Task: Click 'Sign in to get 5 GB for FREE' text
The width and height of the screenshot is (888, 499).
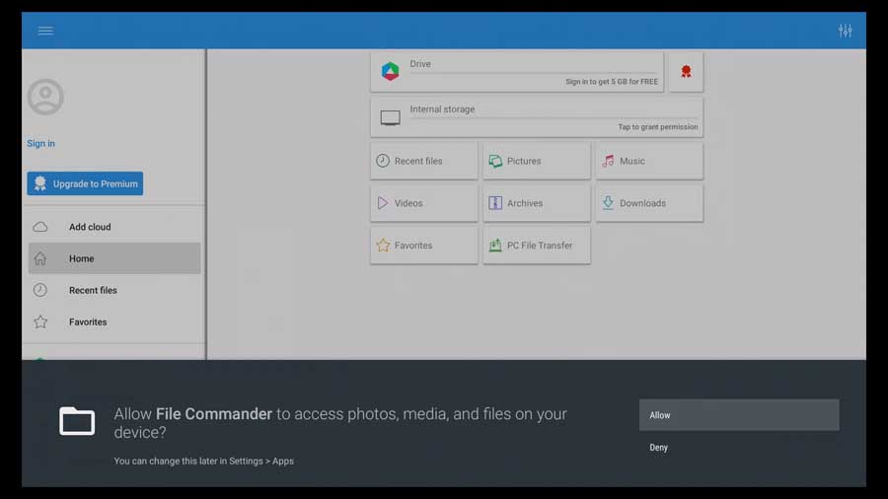Action: click(x=612, y=82)
